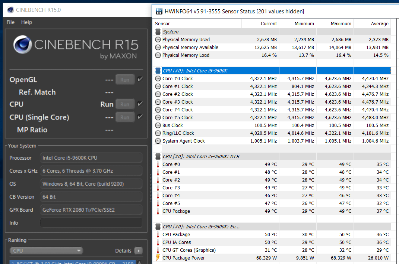399x264 pixels.
Task: Click the first ranking entry, 8C/16T i9-9900K
Action: pyautogui.click(x=73, y=262)
